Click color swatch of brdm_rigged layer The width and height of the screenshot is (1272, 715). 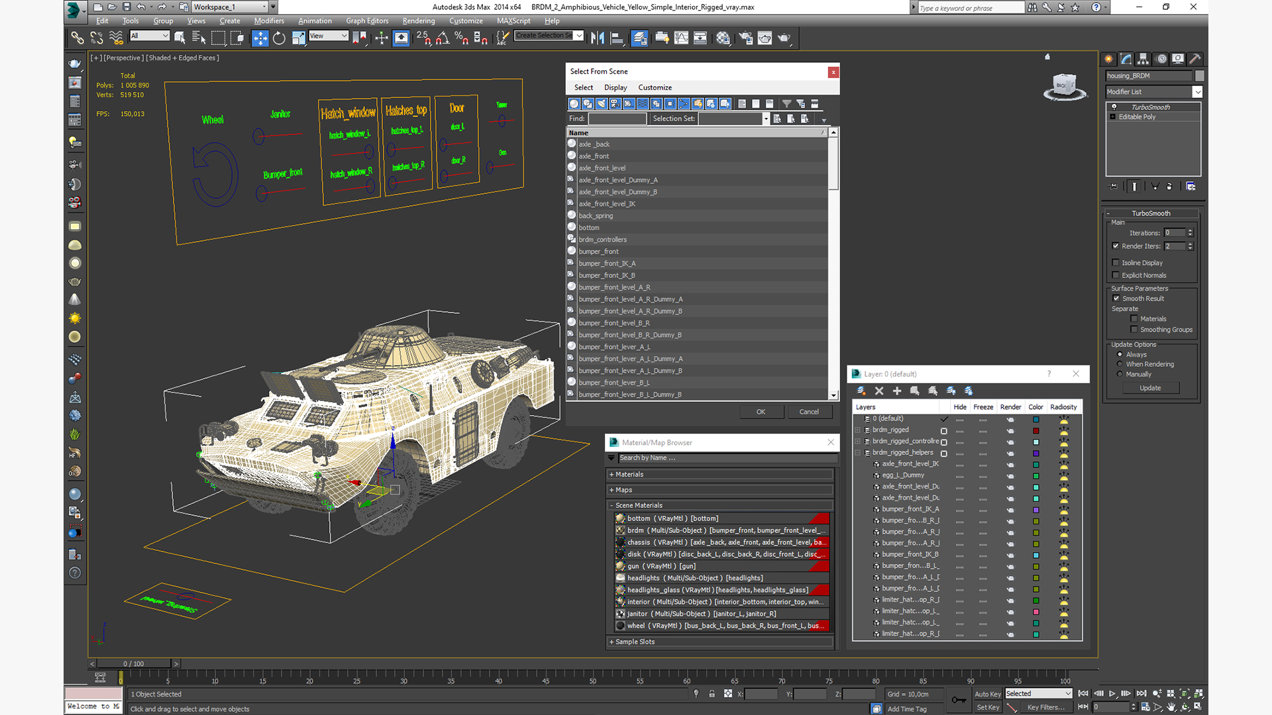1036,431
